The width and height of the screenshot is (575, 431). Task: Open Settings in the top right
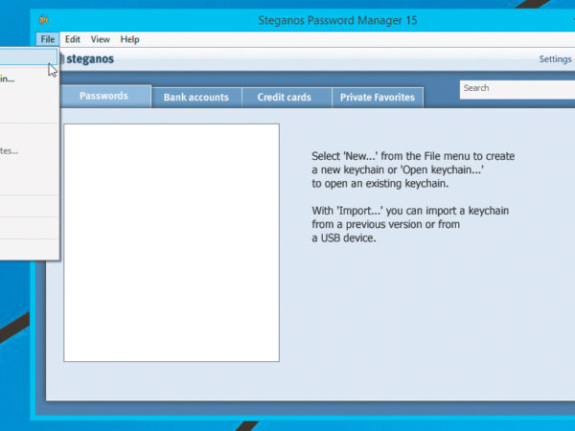(x=555, y=59)
